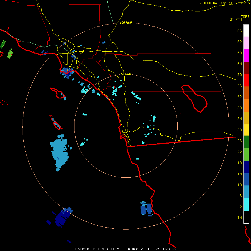
Task: Select the black TH legend swatch
Action: (246, 217)
